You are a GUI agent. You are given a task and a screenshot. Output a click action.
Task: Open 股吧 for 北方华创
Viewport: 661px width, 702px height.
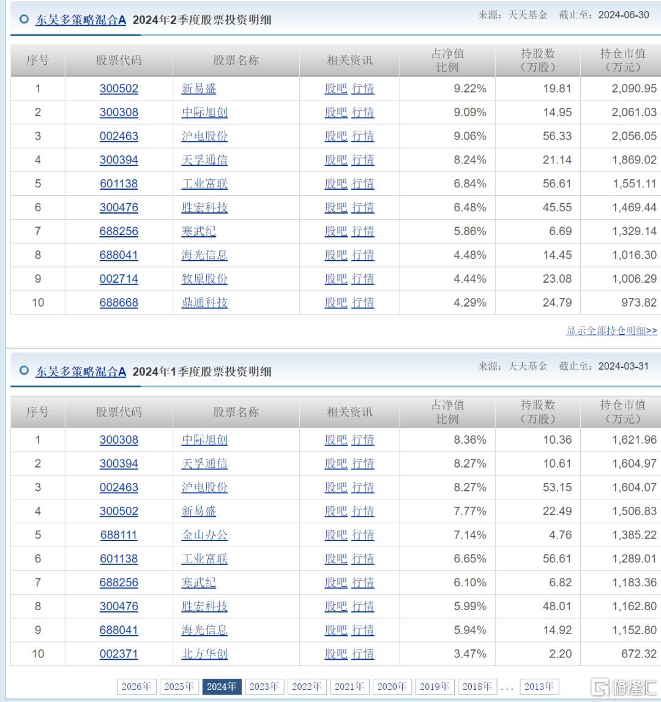(336, 654)
